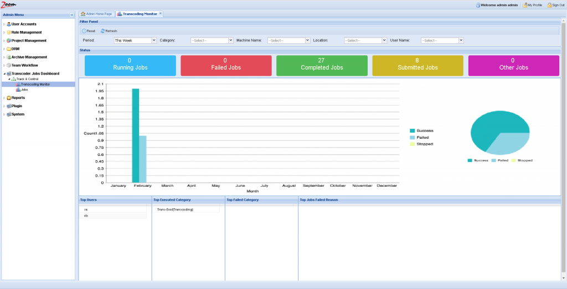Image resolution: width=567 pixels, height=289 pixels.
Task: Click the Jobs chart icon in tree
Action: click(x=18, y=90)
